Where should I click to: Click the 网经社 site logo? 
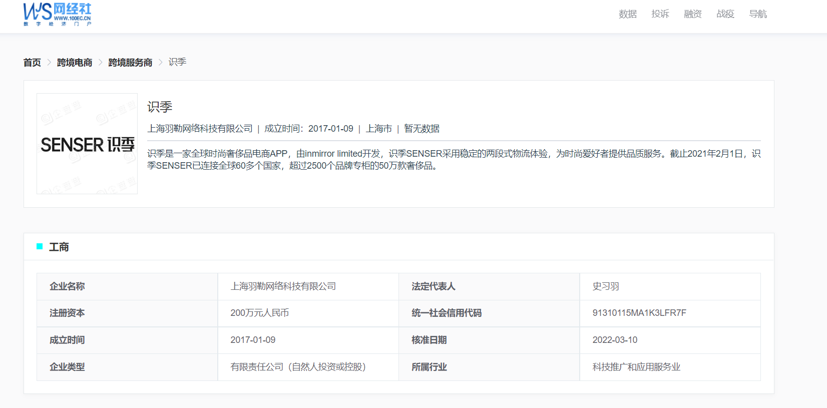pos(57,15)
